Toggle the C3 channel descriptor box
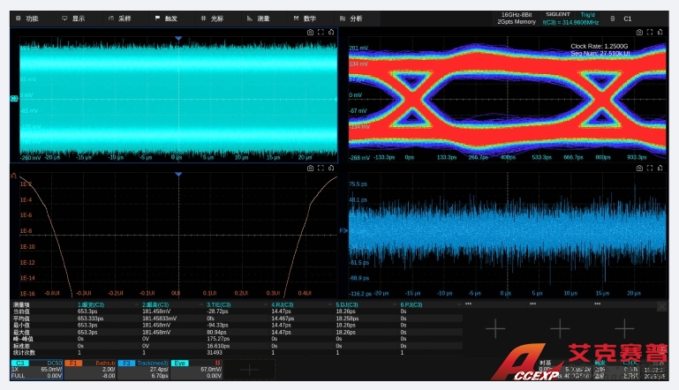This screenshot has width=679, height=390. tap(36, 369)
